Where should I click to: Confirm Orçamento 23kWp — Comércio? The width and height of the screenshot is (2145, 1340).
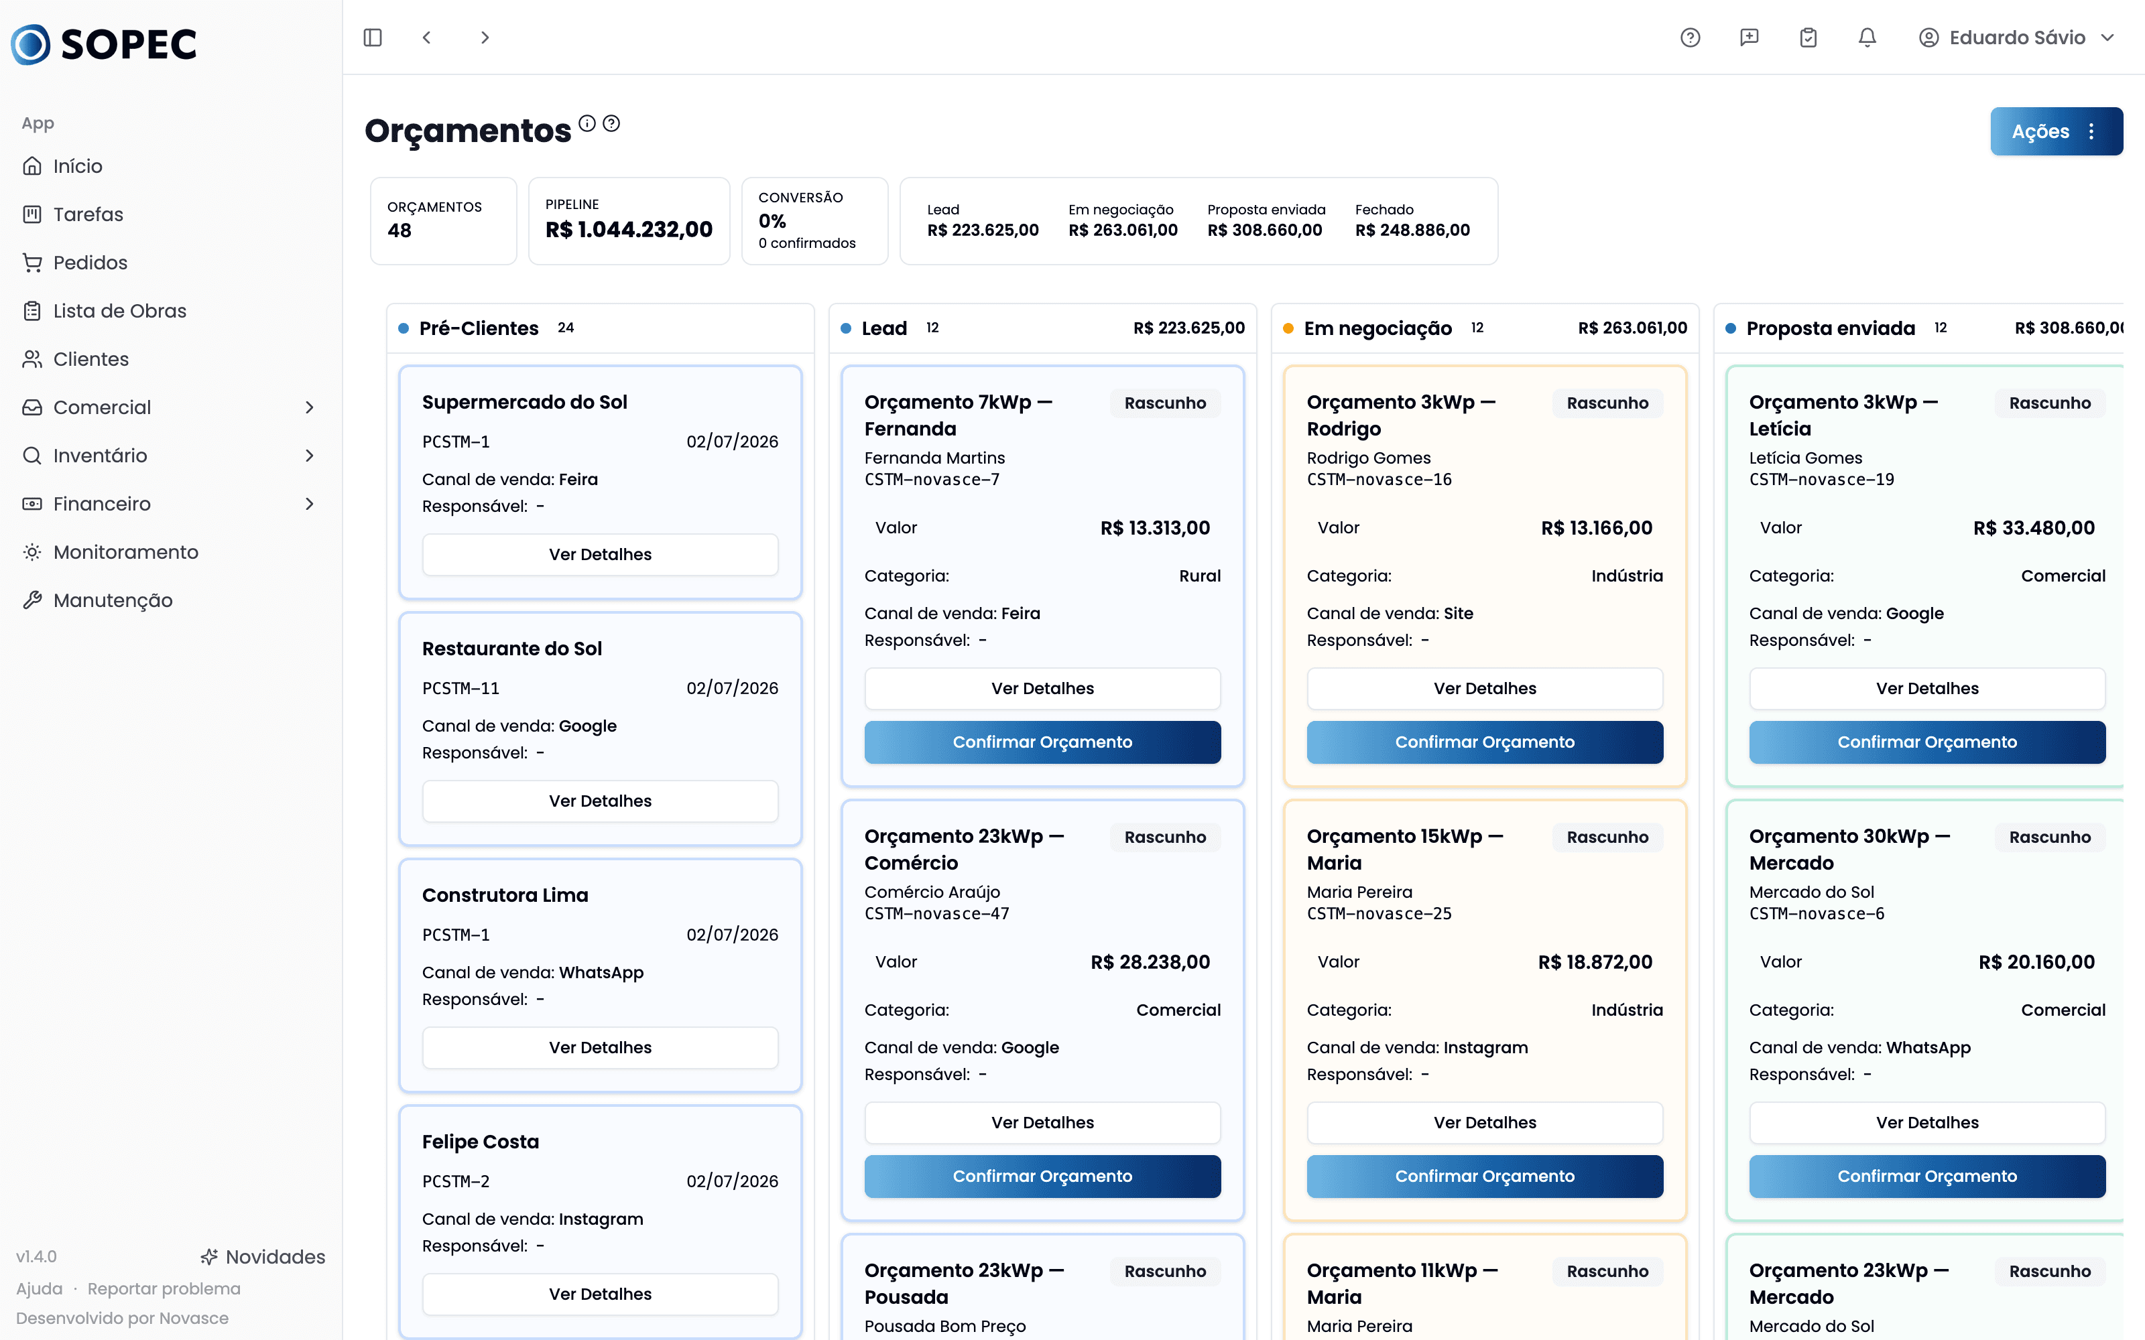[1042, 1177]
